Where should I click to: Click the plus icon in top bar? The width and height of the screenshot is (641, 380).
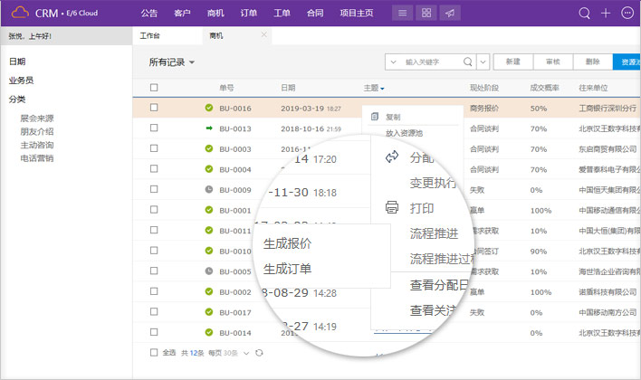point(606,14)
